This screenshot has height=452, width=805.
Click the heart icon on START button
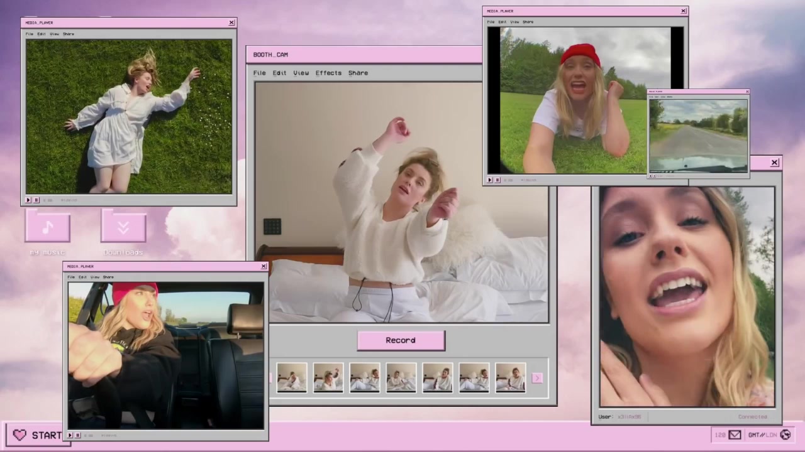click(19, 435)
